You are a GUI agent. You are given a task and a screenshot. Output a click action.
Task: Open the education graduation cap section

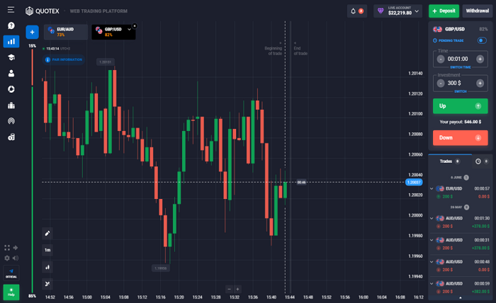(11, 57)
